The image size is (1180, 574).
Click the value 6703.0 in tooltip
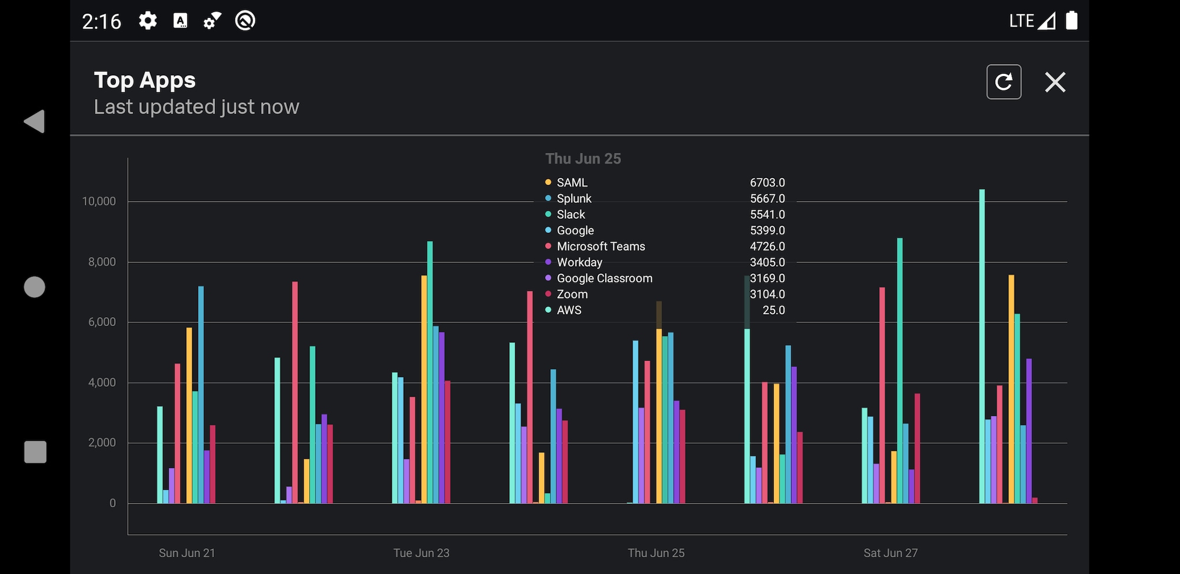(x=767, y=183)
